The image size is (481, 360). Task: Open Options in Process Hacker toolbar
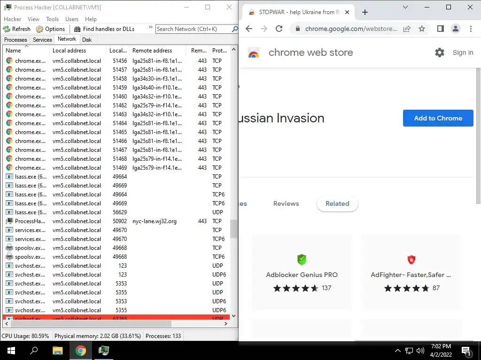[x=50, y=29]
